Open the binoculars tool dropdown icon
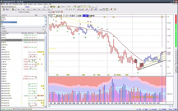The image size is (178, 111). [x=14, y=9]
